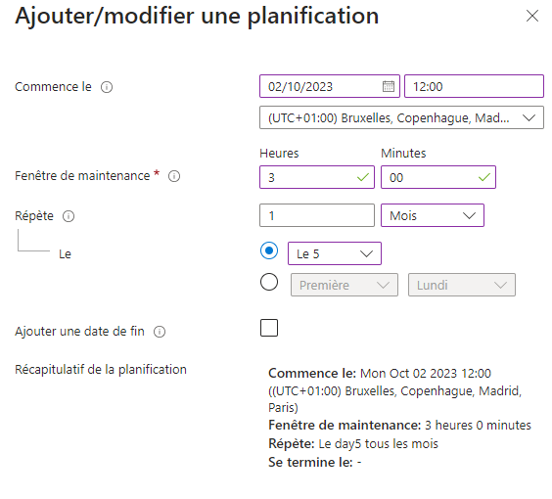This screenshot has height=499, width=552.
Task: Select the Première Lundi radio option
Action: tap(269, 282)
